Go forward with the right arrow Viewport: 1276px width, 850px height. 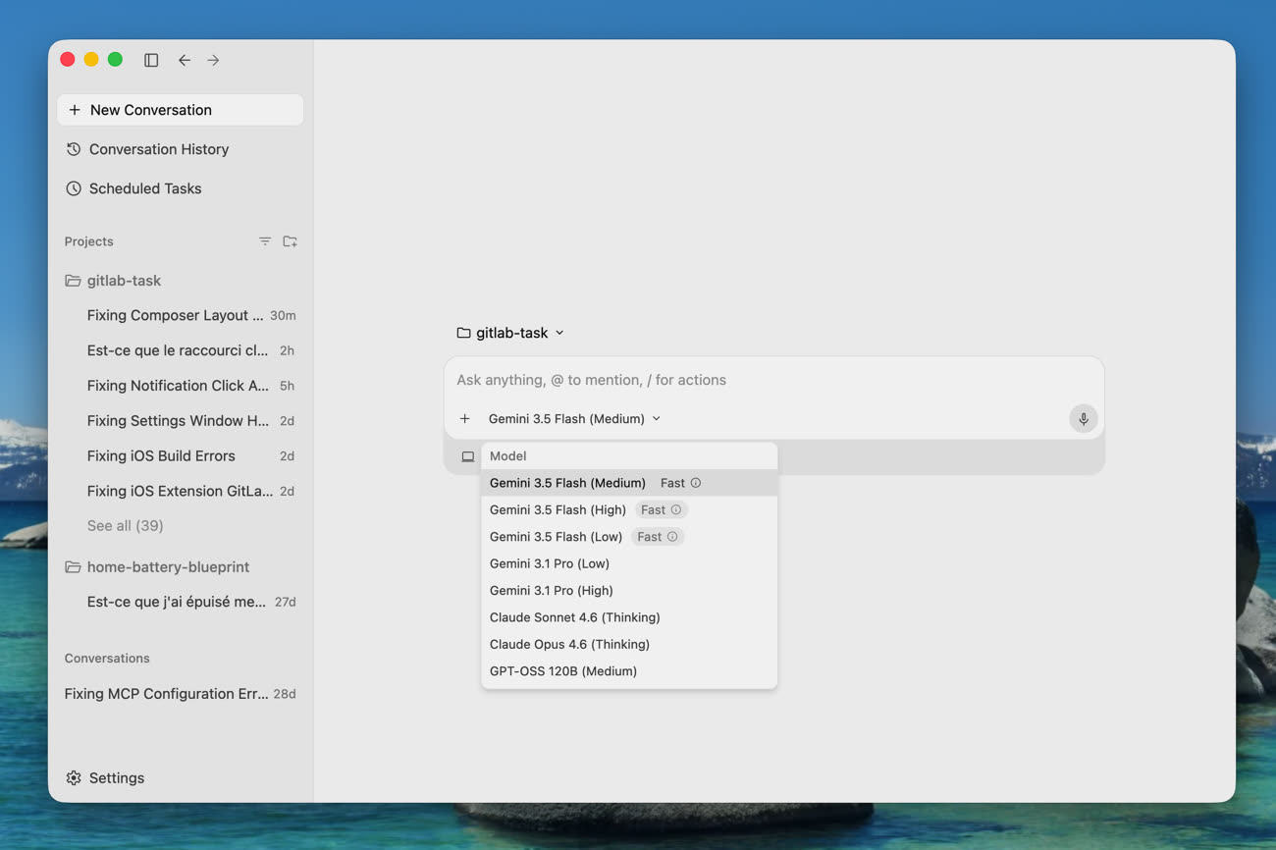(x=213, y=60)
